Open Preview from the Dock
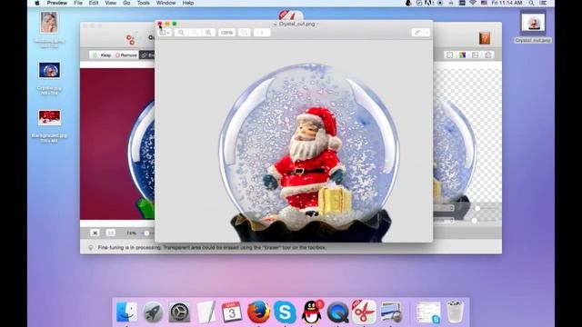Screen dimensions: 582x327 [x=391, y=312]
